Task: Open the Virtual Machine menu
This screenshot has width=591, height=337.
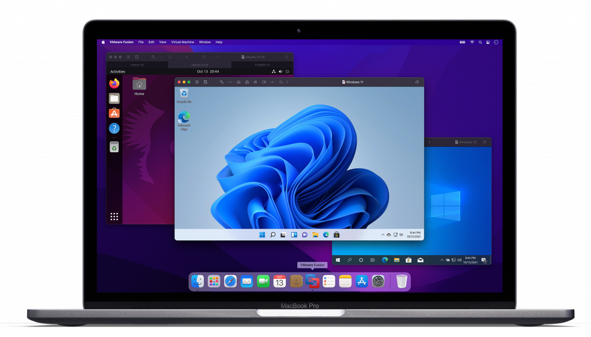Action: pyautogui.click(x=182, y=42)
